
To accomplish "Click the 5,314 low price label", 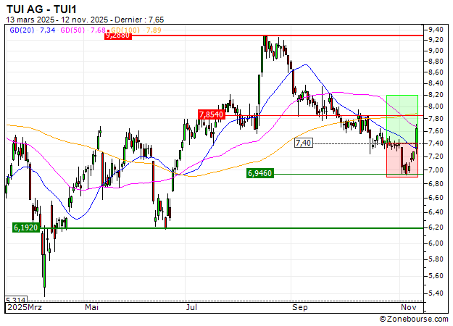I will pos(15,300).
